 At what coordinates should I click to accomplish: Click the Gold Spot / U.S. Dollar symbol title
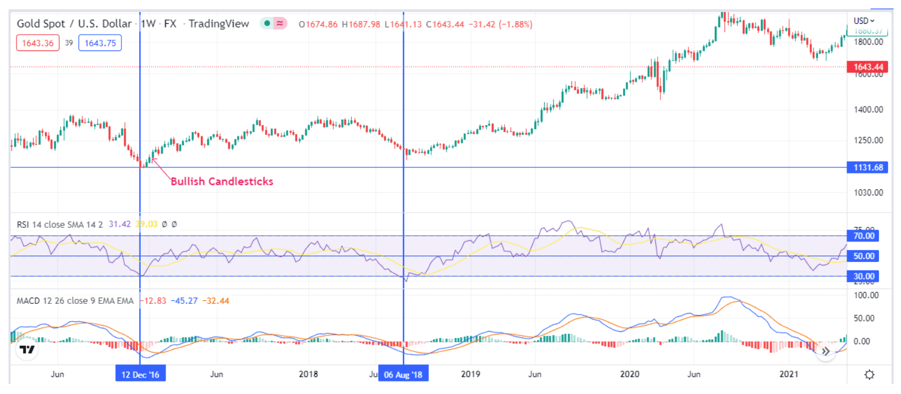click(x=74, y=24)
